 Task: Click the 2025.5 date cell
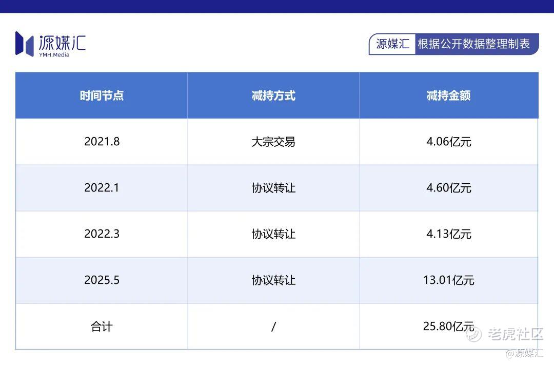(x=102, y=280)
